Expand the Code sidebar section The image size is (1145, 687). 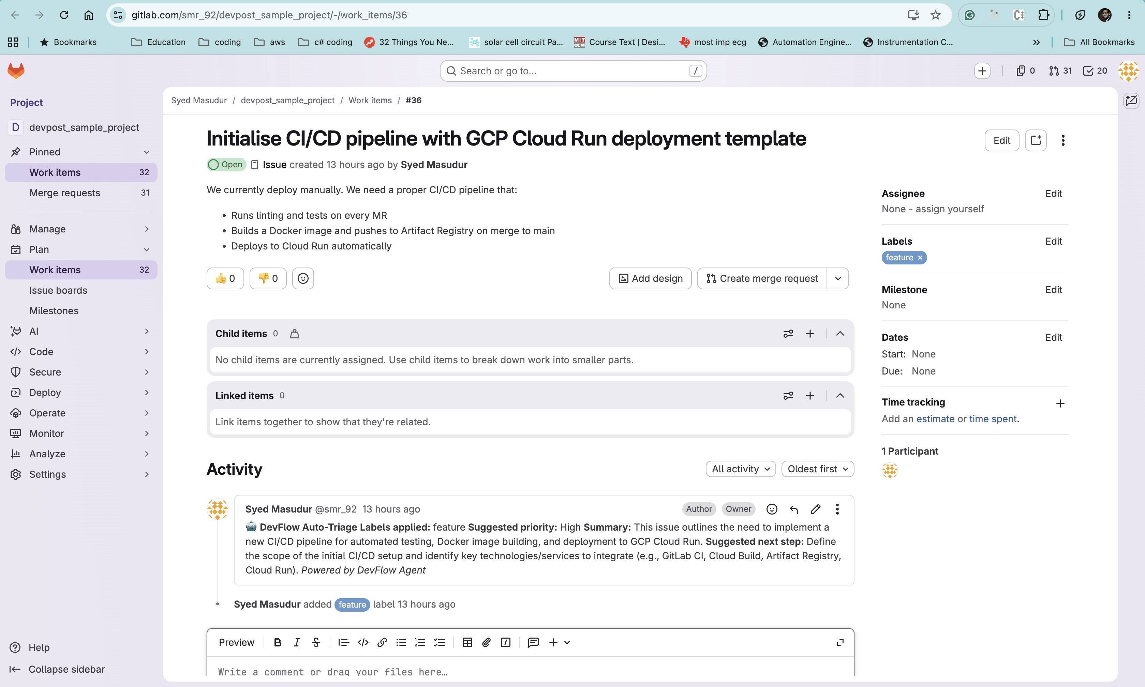click(81, 352)
